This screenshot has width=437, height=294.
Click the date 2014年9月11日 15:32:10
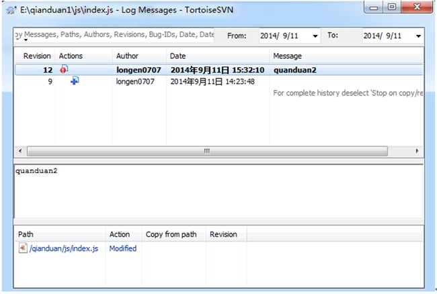(217, 70)
